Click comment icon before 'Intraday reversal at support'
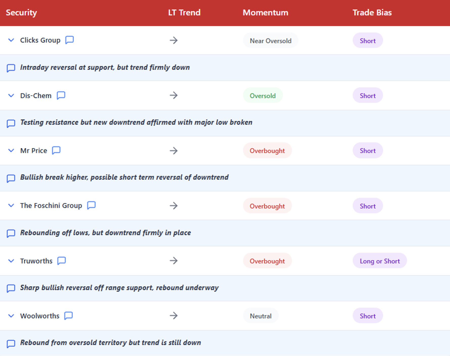The image size is (450, 356). pyautogui.click(x=11, y=68)
